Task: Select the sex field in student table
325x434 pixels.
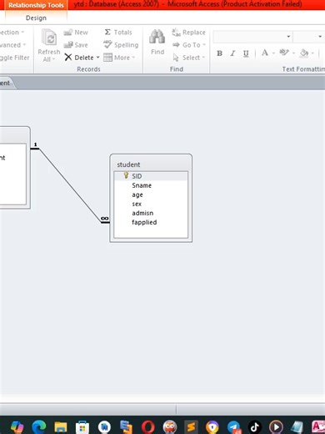Action: click(151, 204)
